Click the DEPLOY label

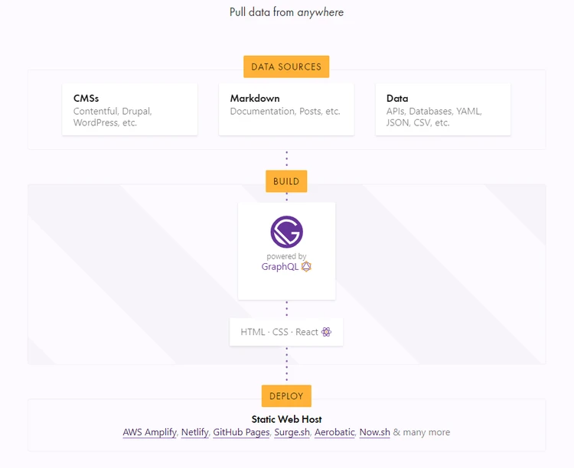(286, 396)
